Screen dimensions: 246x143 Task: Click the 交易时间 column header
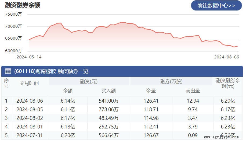29,83
